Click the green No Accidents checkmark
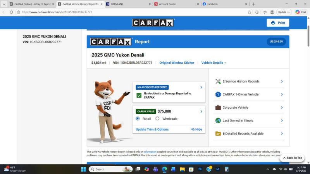This screenshot has height=174, width=310. click(139, 95)
